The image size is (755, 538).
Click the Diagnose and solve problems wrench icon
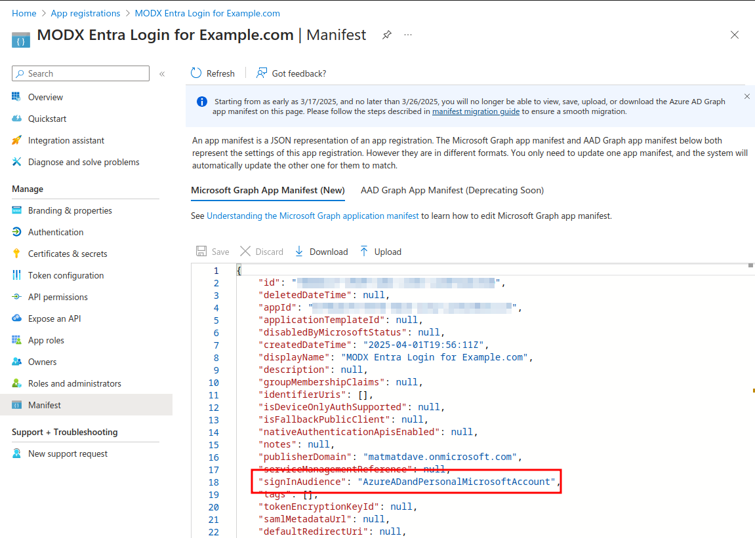click(16, 162)
